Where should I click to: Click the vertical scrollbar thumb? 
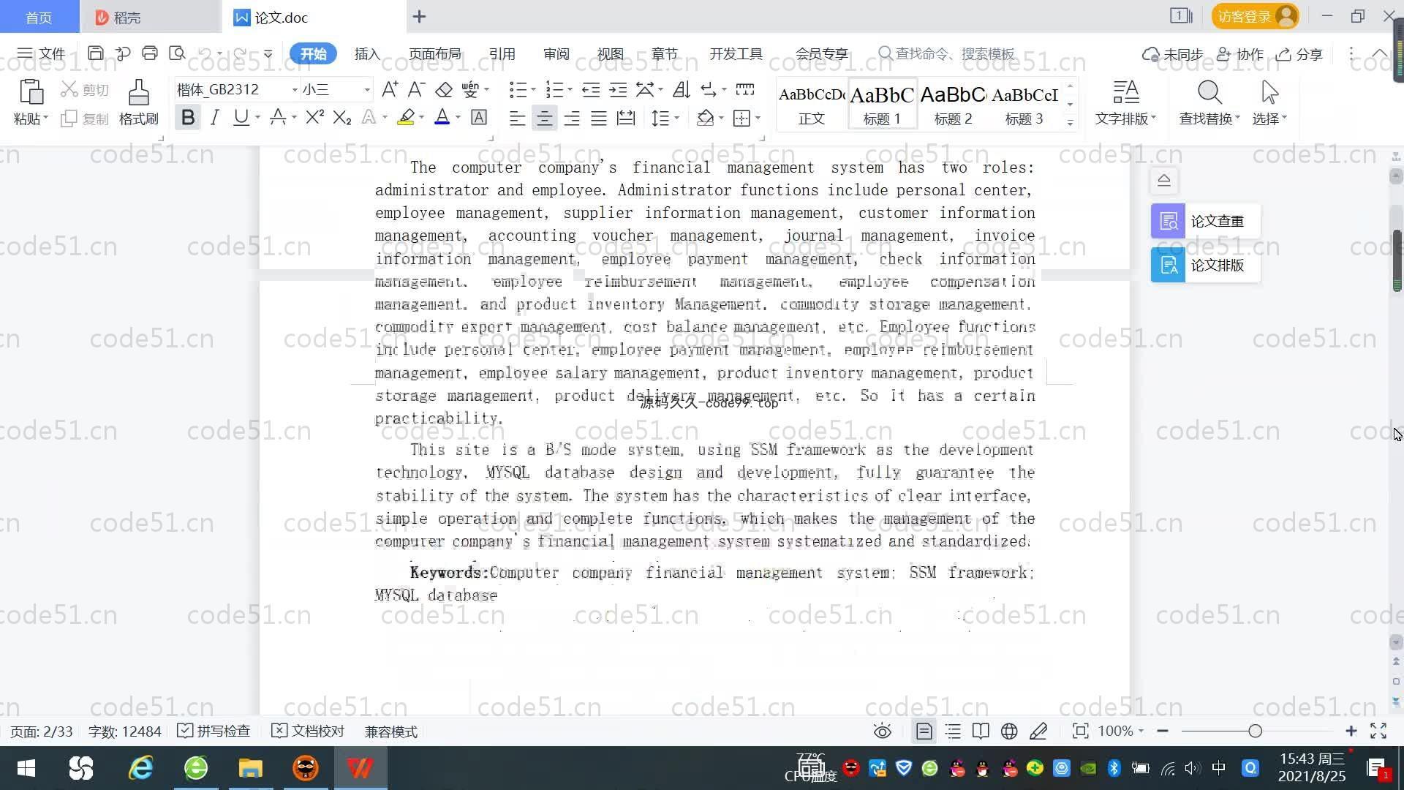[1397, 260]
